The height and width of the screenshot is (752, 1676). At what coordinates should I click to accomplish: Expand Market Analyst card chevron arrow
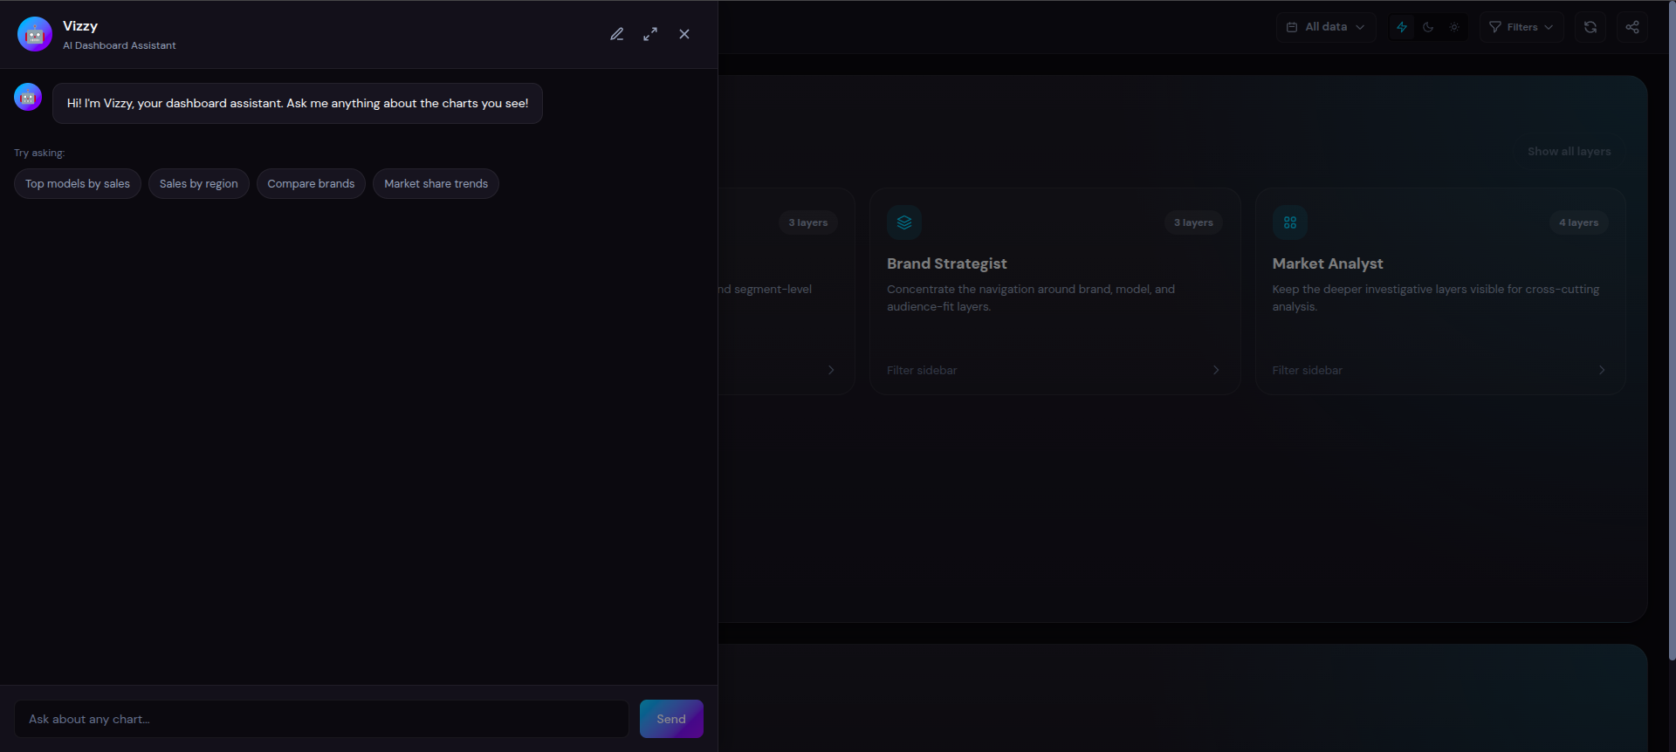tap(1601, 370)
